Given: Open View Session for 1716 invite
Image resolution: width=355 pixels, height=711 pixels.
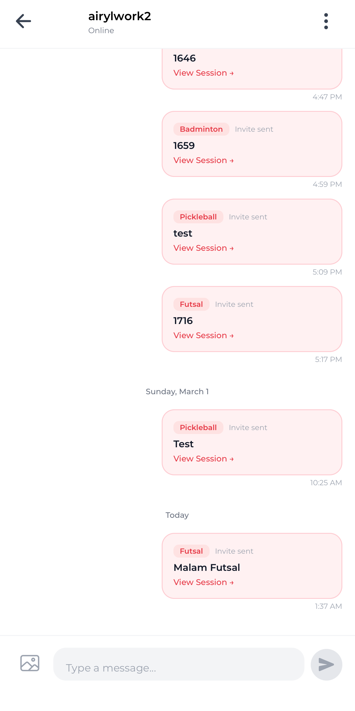Looking at the screenshot, I should (203, 335).
